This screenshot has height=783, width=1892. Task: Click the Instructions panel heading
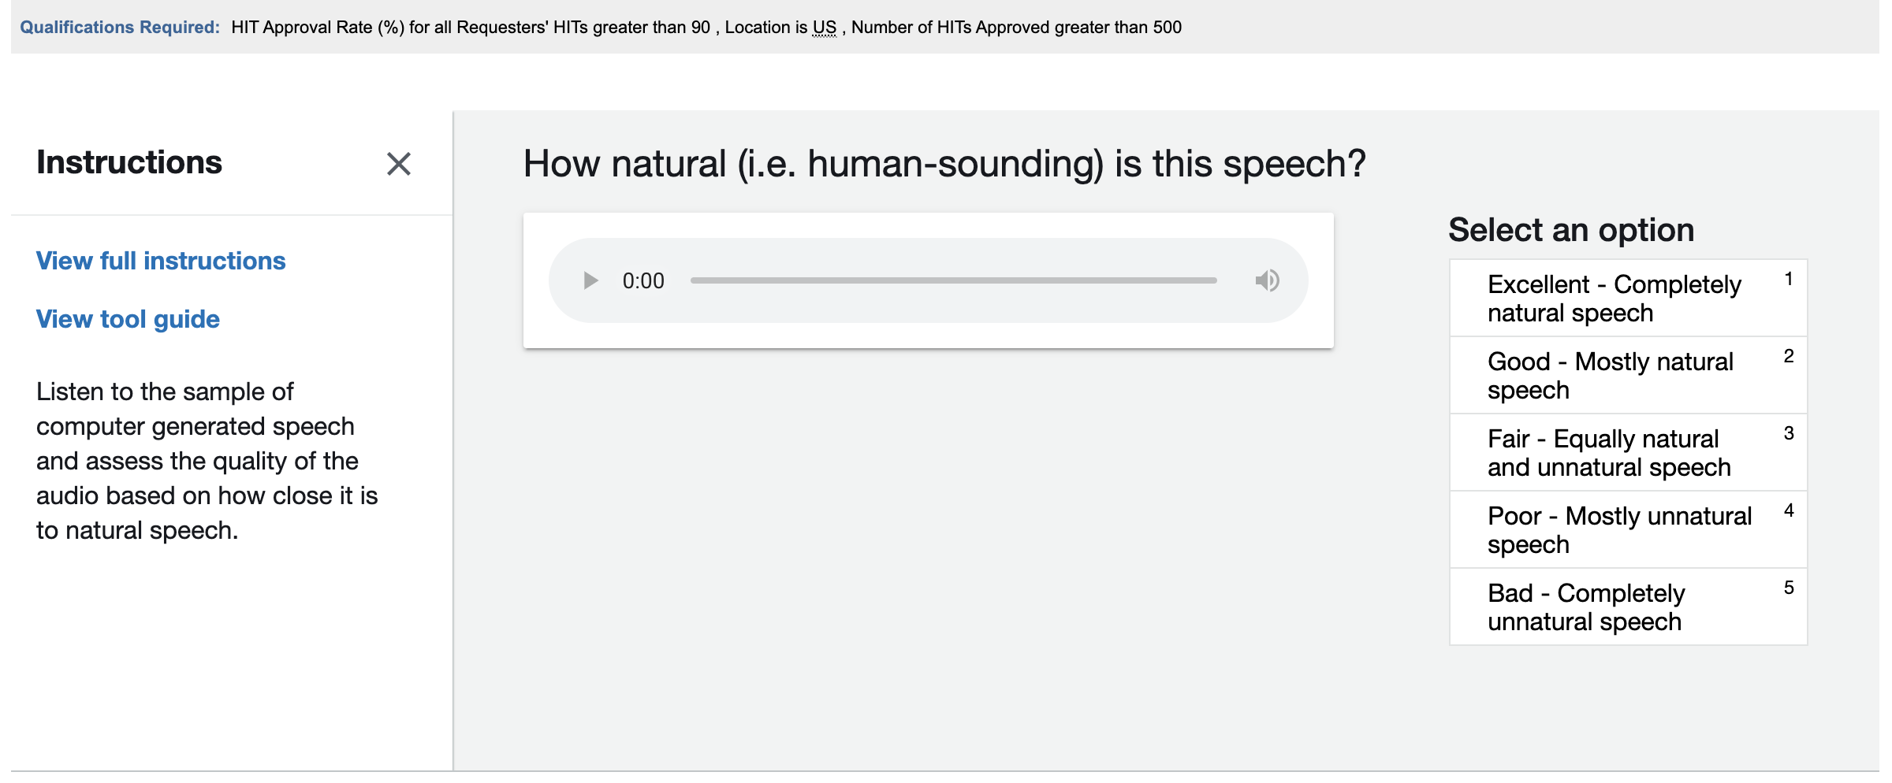tap(129, 162)
